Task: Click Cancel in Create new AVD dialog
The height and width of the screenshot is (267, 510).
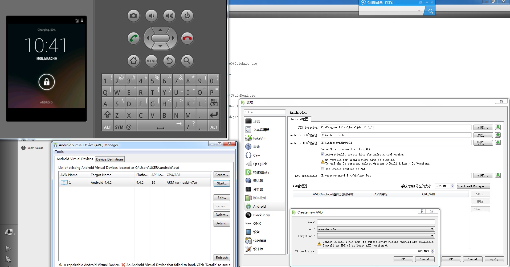Action: coord(425,259)
